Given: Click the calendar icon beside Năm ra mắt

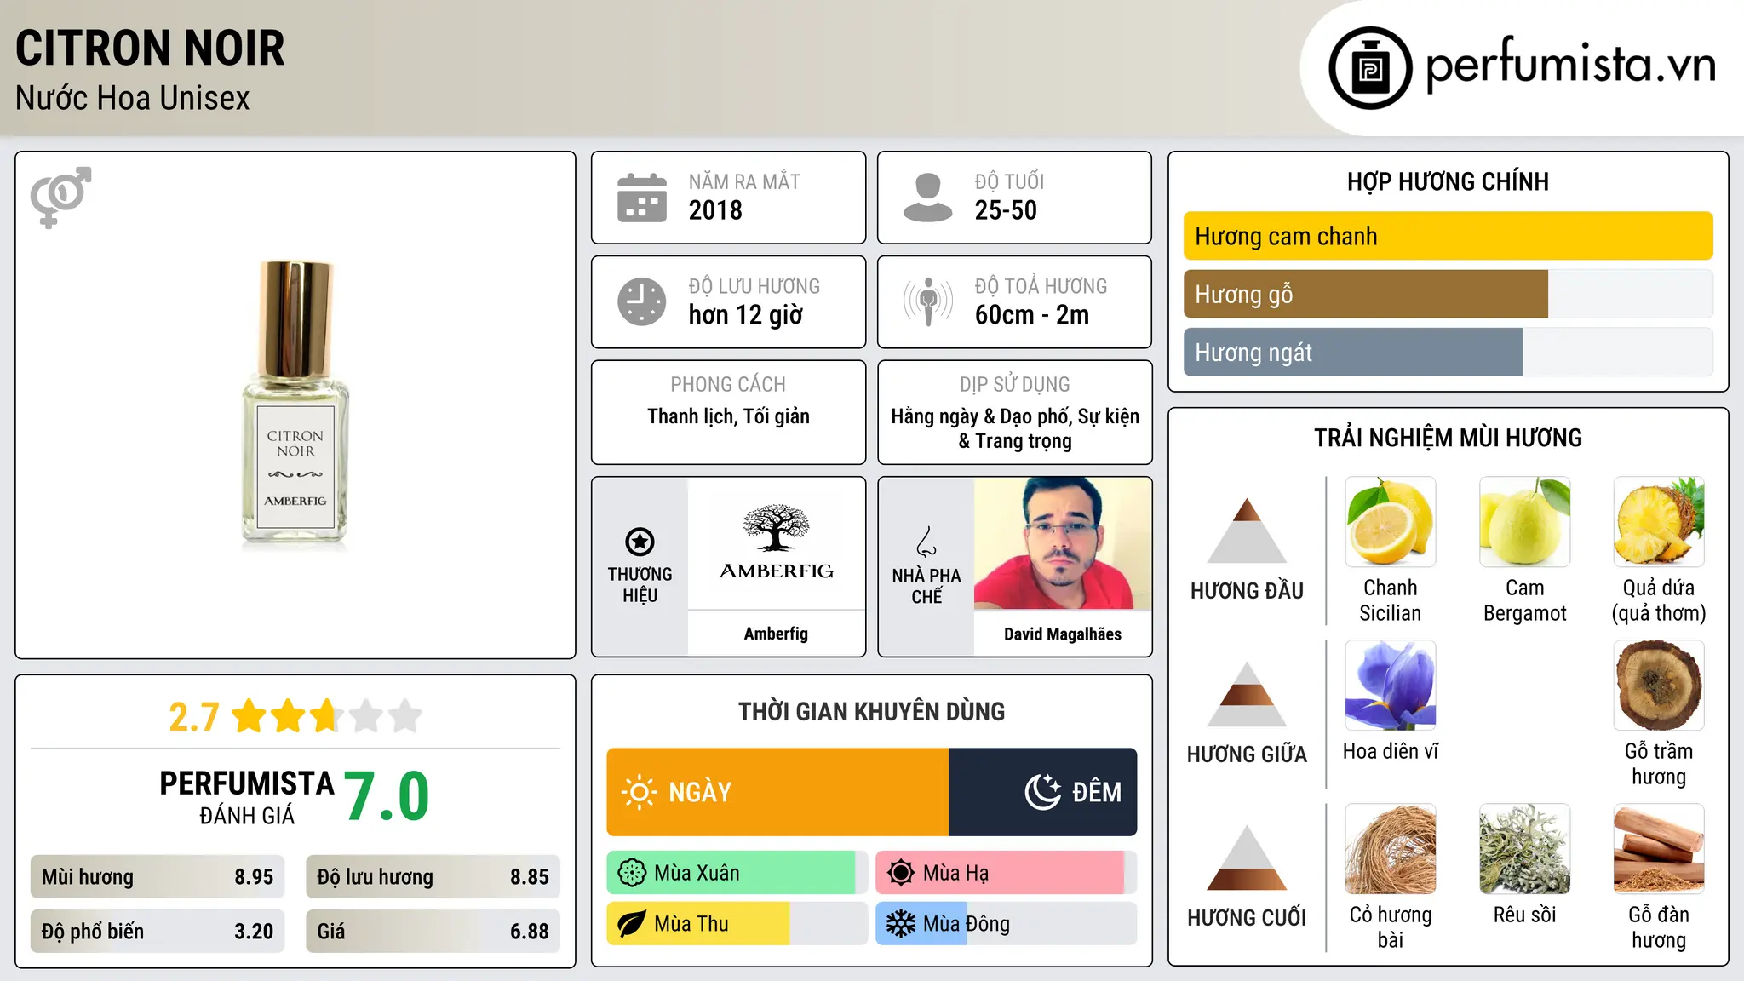Looking at the screenshot, I should [642, 198].
